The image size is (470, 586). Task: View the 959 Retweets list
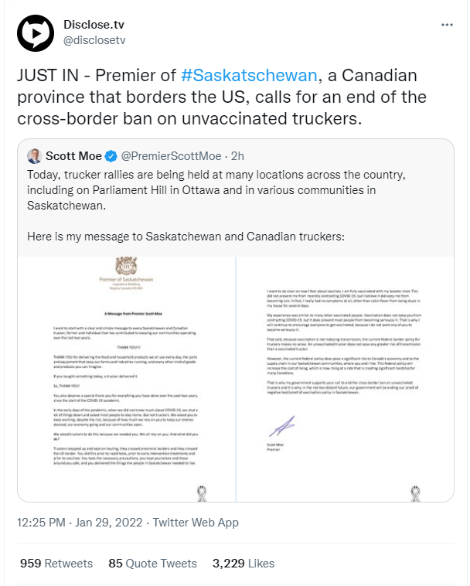(56, 564)
